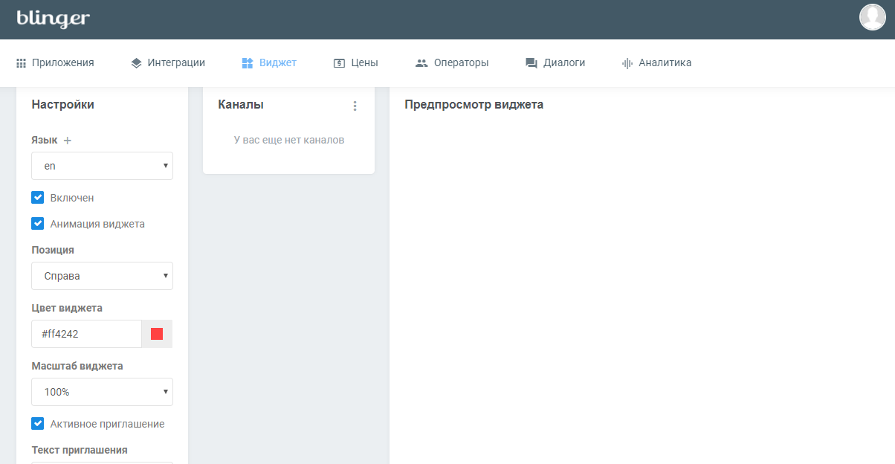The image size is (895, 464).
Task: Click the blinger logo
Action: pos(53,18)
